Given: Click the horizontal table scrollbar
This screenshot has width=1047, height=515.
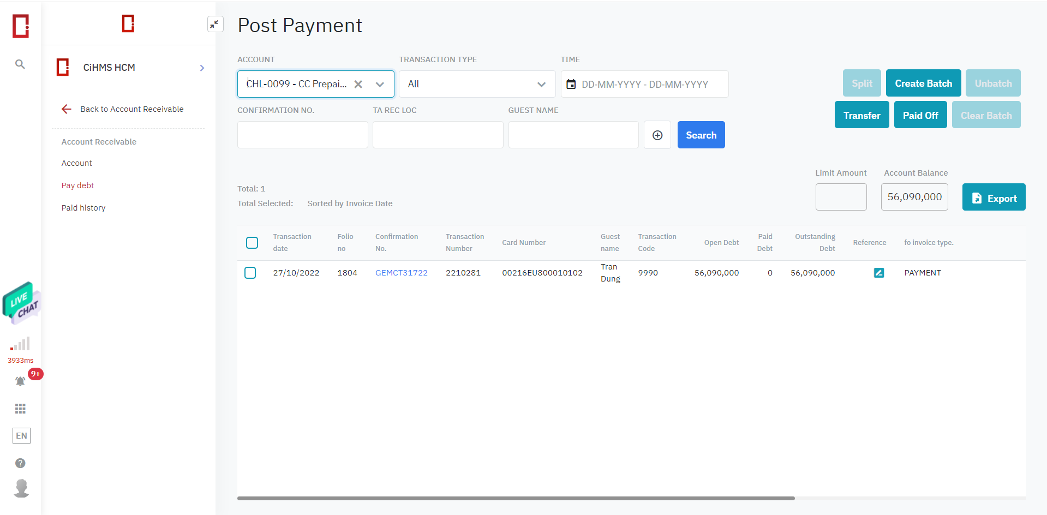Looking at the screenshot, I should (516, 498).
